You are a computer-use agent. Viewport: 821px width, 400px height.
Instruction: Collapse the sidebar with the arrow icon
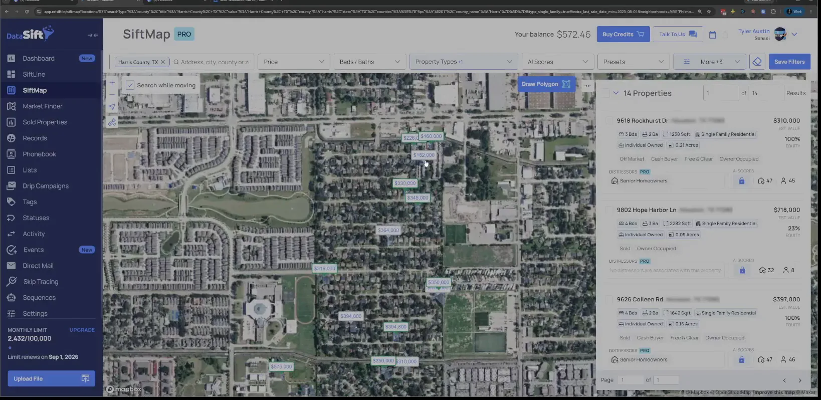click(93, 35)
